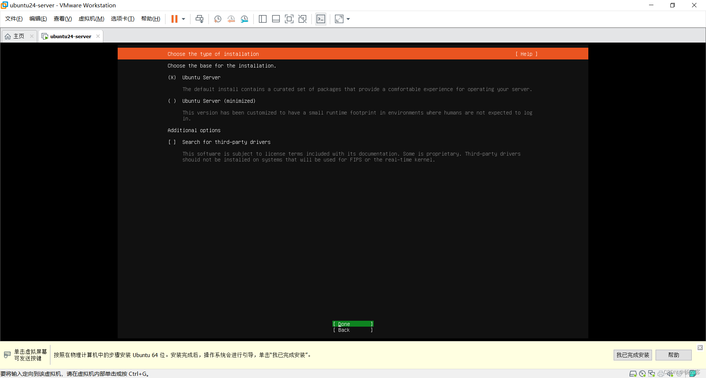Image resolution: width=706 pixels, height=378 pixels.
Task: Enter full screen mode icon
Action: pos(289,19)
